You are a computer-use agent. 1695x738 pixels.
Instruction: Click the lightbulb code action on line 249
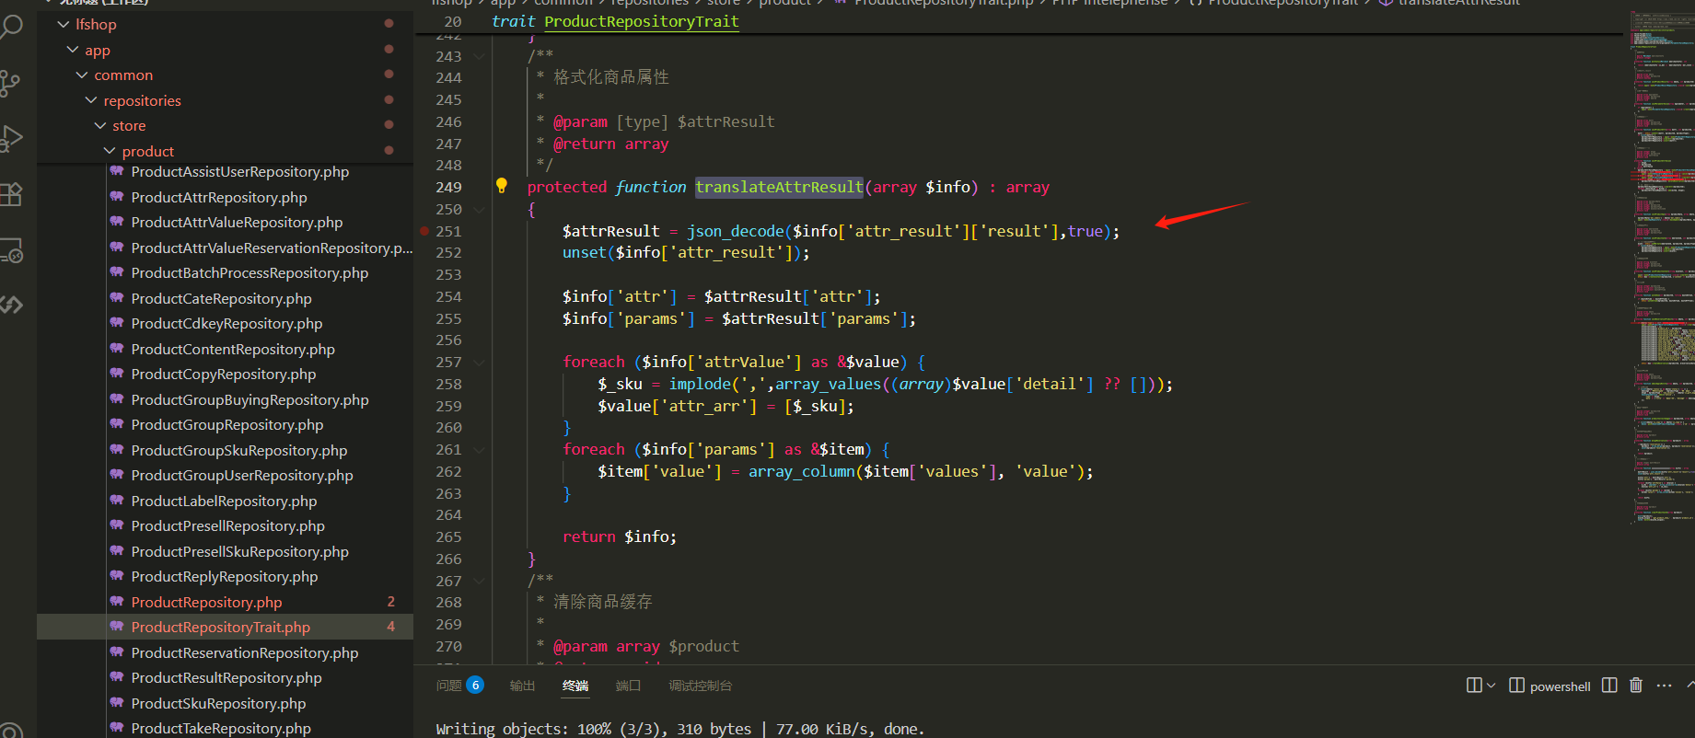tap(502, 186)
